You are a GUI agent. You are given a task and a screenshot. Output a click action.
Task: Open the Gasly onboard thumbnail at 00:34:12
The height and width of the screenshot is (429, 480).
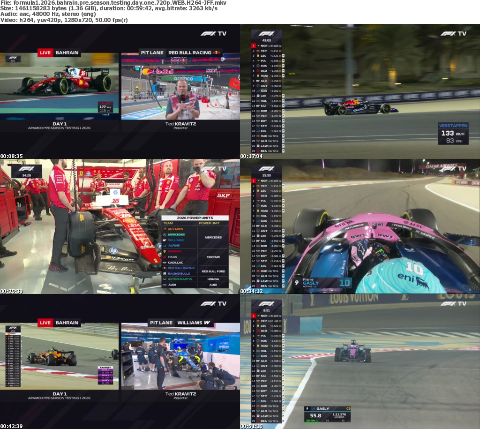coord(360,226)
